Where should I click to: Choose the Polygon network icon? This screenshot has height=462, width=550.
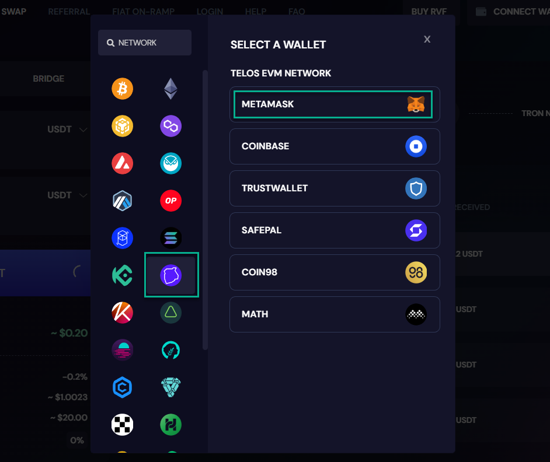tap(171, 126)
